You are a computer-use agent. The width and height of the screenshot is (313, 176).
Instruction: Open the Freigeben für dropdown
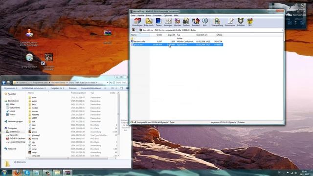[58, 88]
